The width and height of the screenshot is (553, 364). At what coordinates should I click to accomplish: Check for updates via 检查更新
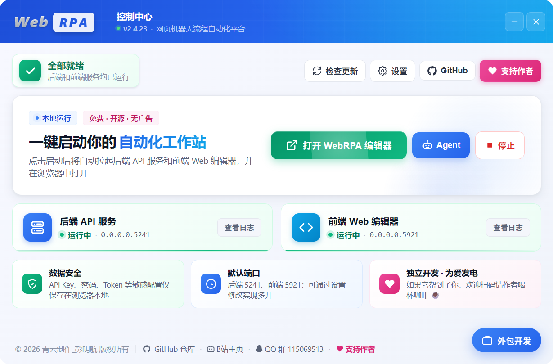point(335,71)
